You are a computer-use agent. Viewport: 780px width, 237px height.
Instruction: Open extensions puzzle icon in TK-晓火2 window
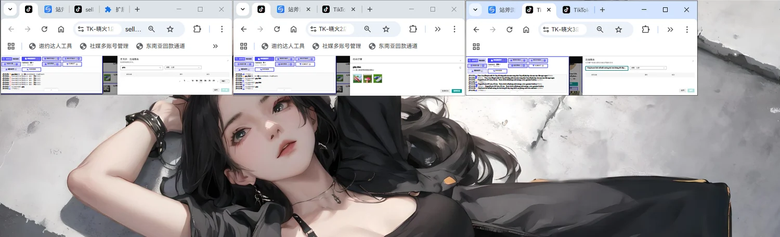413,29
